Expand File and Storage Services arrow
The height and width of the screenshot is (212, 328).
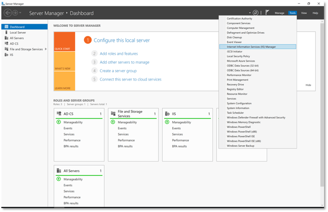pos(46,49)
